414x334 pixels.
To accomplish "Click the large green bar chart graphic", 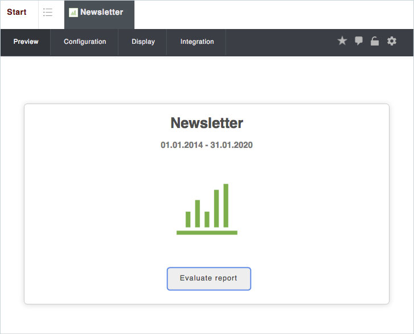I will (x=207, y=209).
